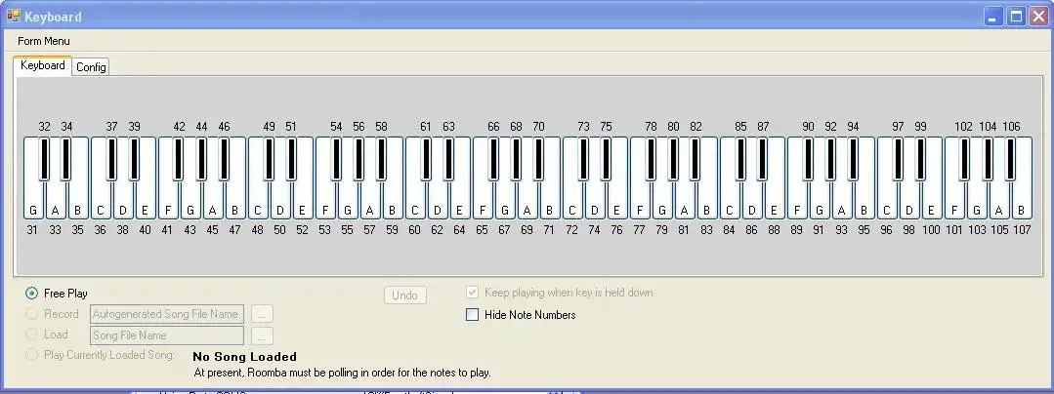Select the Record radio button
Viewport: 1054px width, 394px height.
(x=31, y=313)
